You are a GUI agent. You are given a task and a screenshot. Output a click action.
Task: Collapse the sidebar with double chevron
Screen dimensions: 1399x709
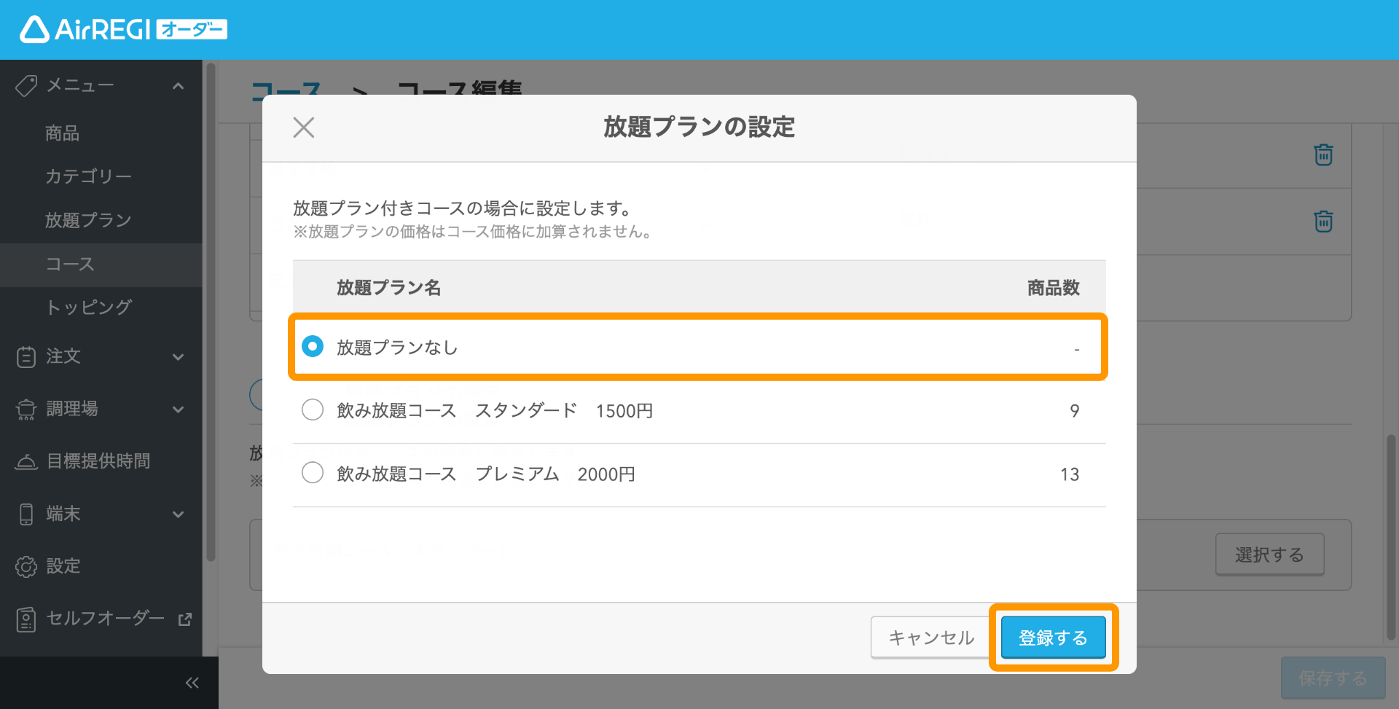(192, 683)
